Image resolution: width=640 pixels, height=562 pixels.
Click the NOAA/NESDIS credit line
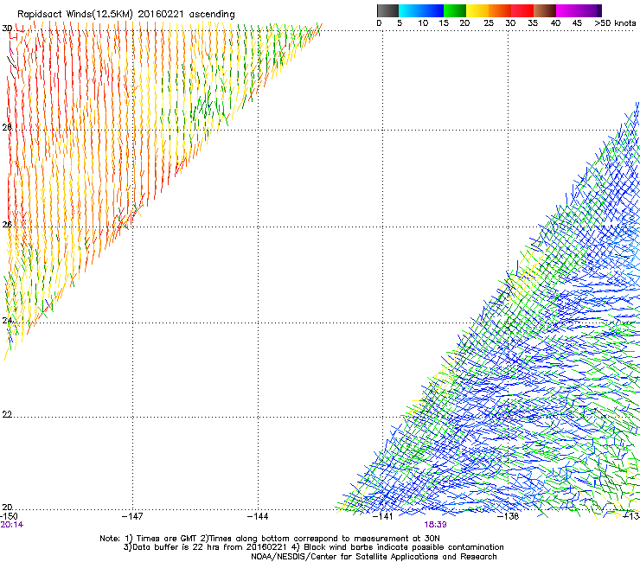tap(374, 557)
